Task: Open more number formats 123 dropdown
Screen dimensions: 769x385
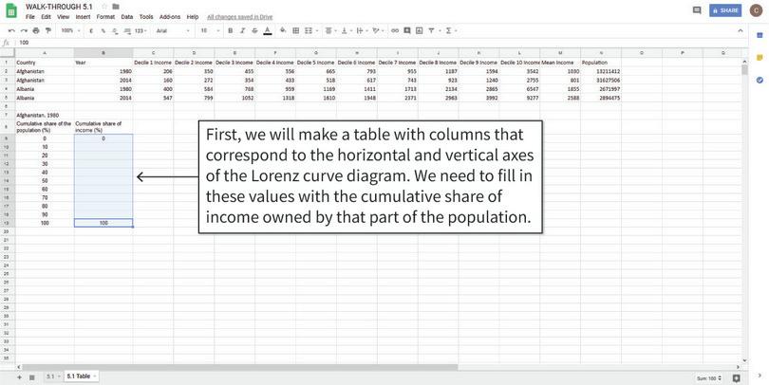Action: [141, 30]
